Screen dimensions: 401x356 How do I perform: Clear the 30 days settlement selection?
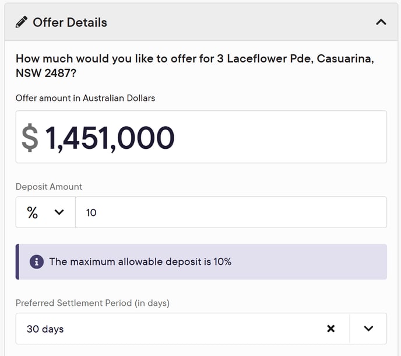[331, 329]
